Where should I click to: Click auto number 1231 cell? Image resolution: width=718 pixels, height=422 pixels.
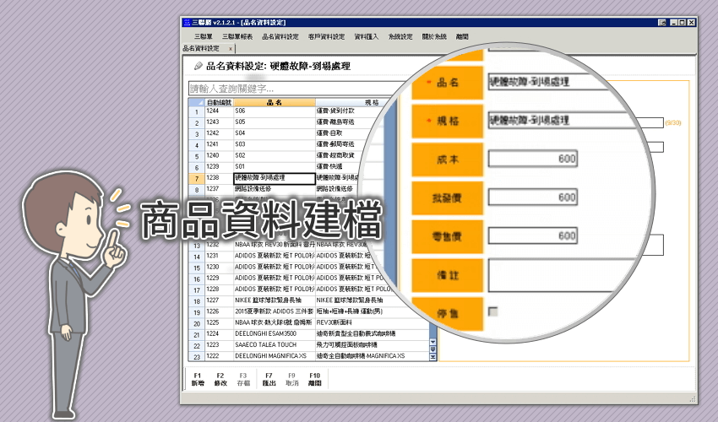click(x=220, y=256)
